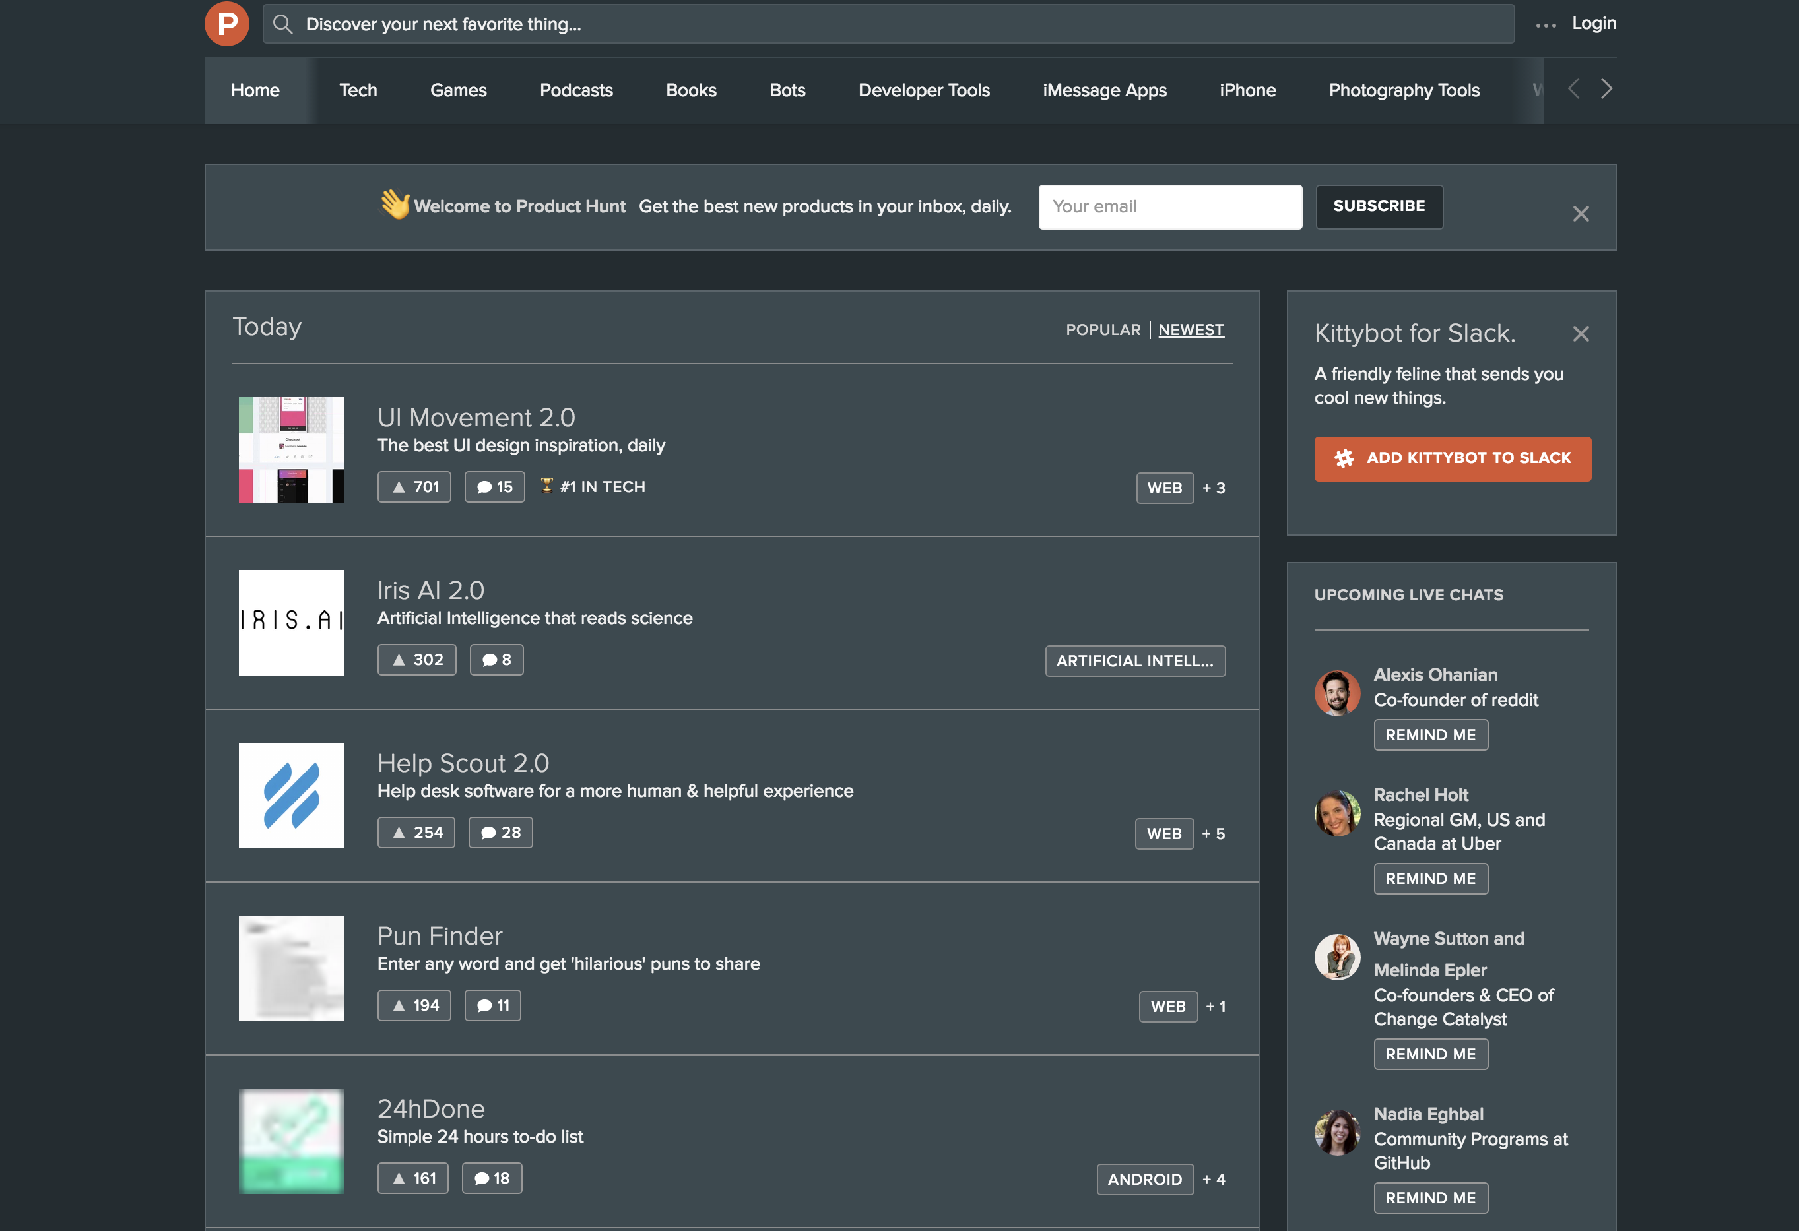This screenshot has width=1799, height=1231.
Task: Open the ellipsis options menu beside Login
Action: tap(1544, 24)
